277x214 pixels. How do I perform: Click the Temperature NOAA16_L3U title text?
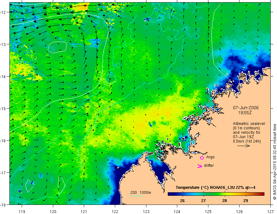point(215,188)
